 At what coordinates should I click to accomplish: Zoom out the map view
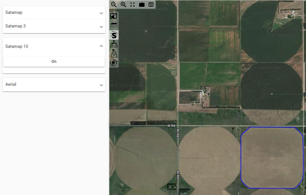[x=114, y=5]
